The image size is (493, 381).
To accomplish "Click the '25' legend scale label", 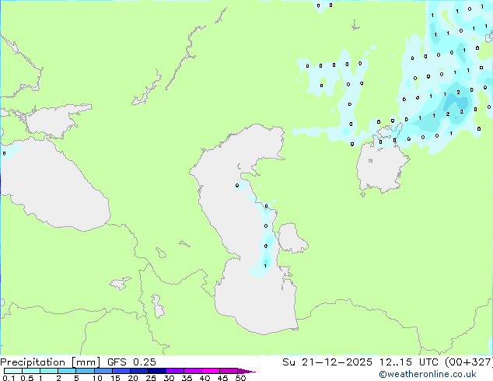I will click(151, 378).
